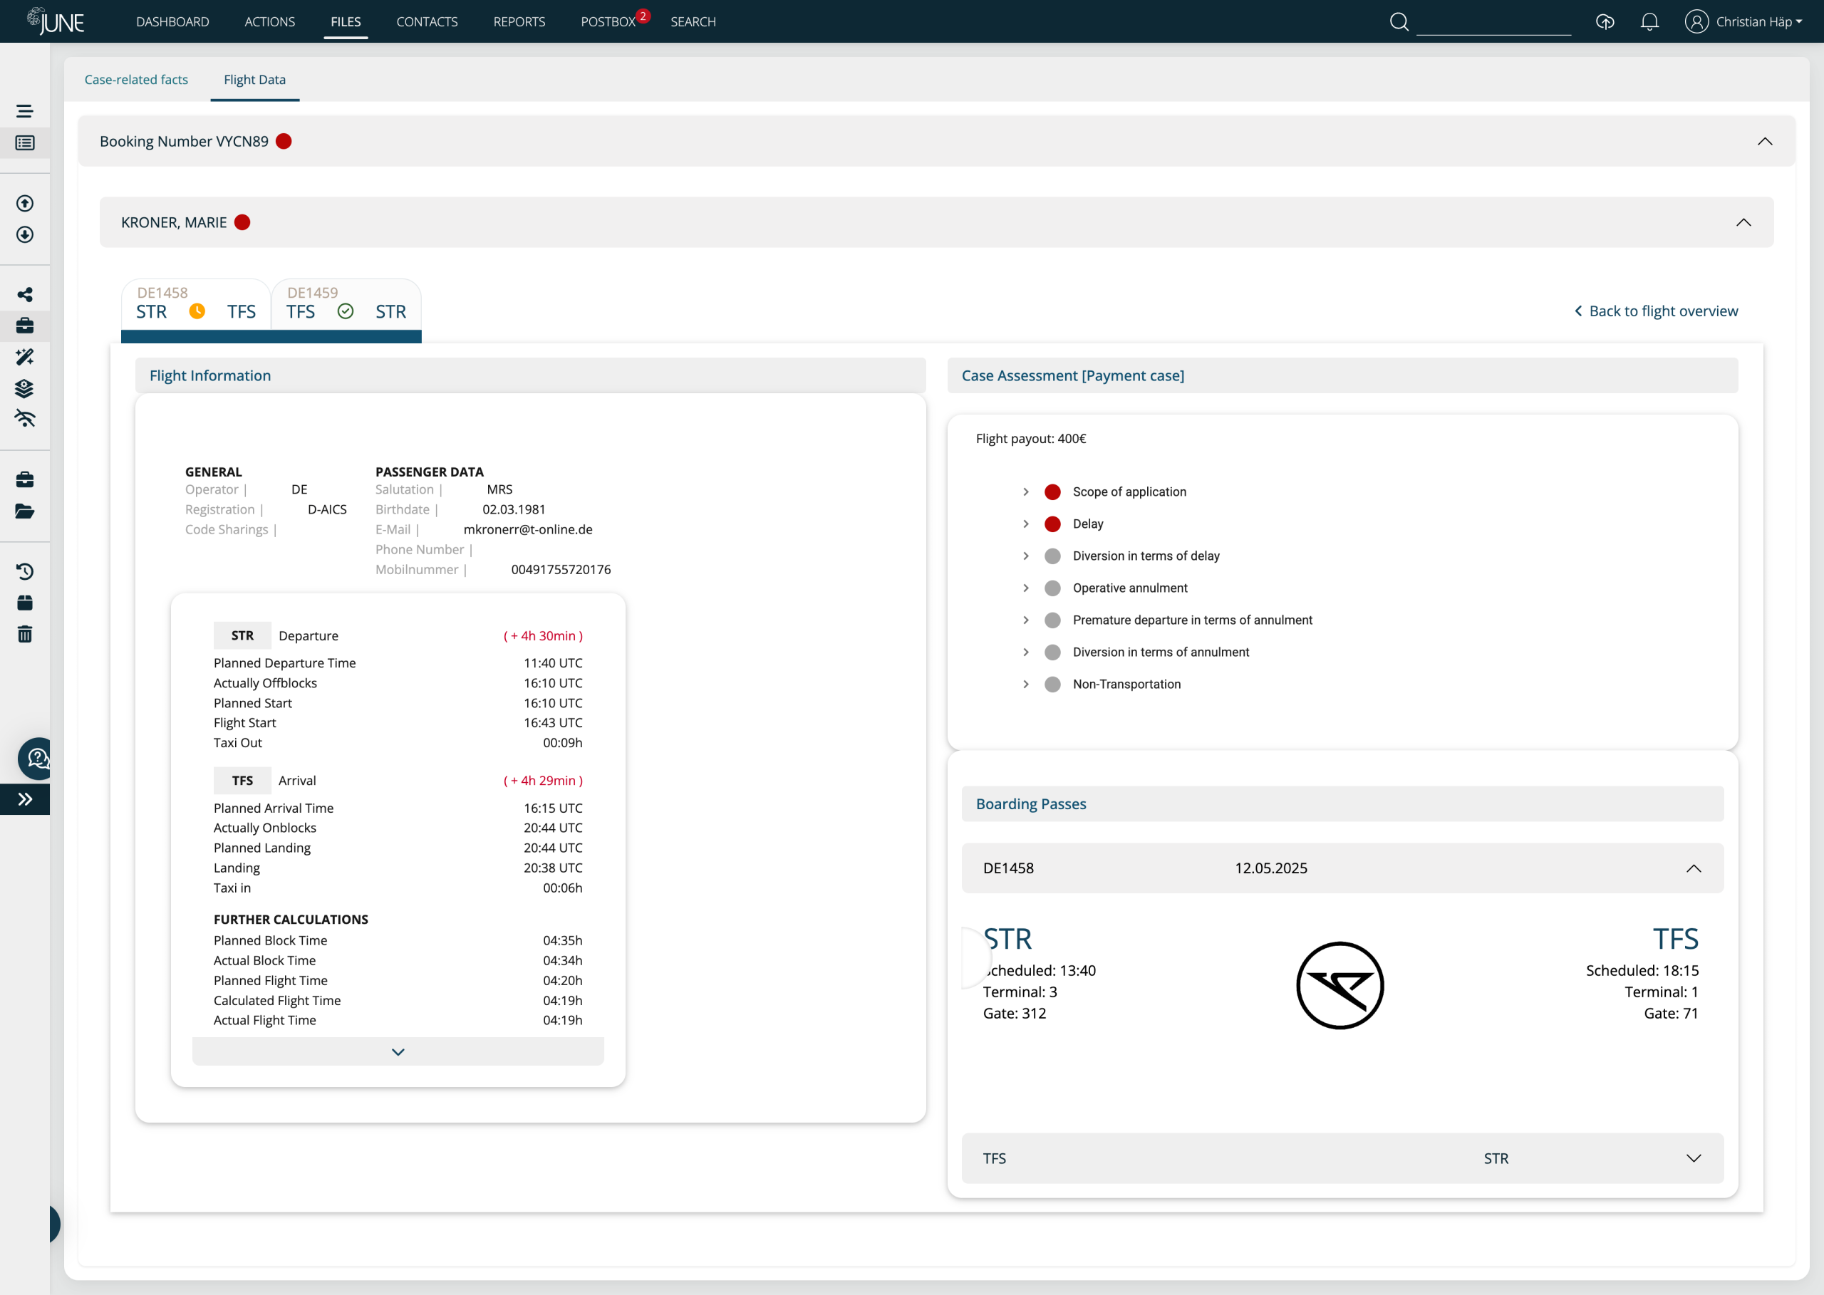This screenshot has width=1824, height=1295.
Task: Open the support chat bubble icon
Action: pyautogui.click(x=36, y=757)
